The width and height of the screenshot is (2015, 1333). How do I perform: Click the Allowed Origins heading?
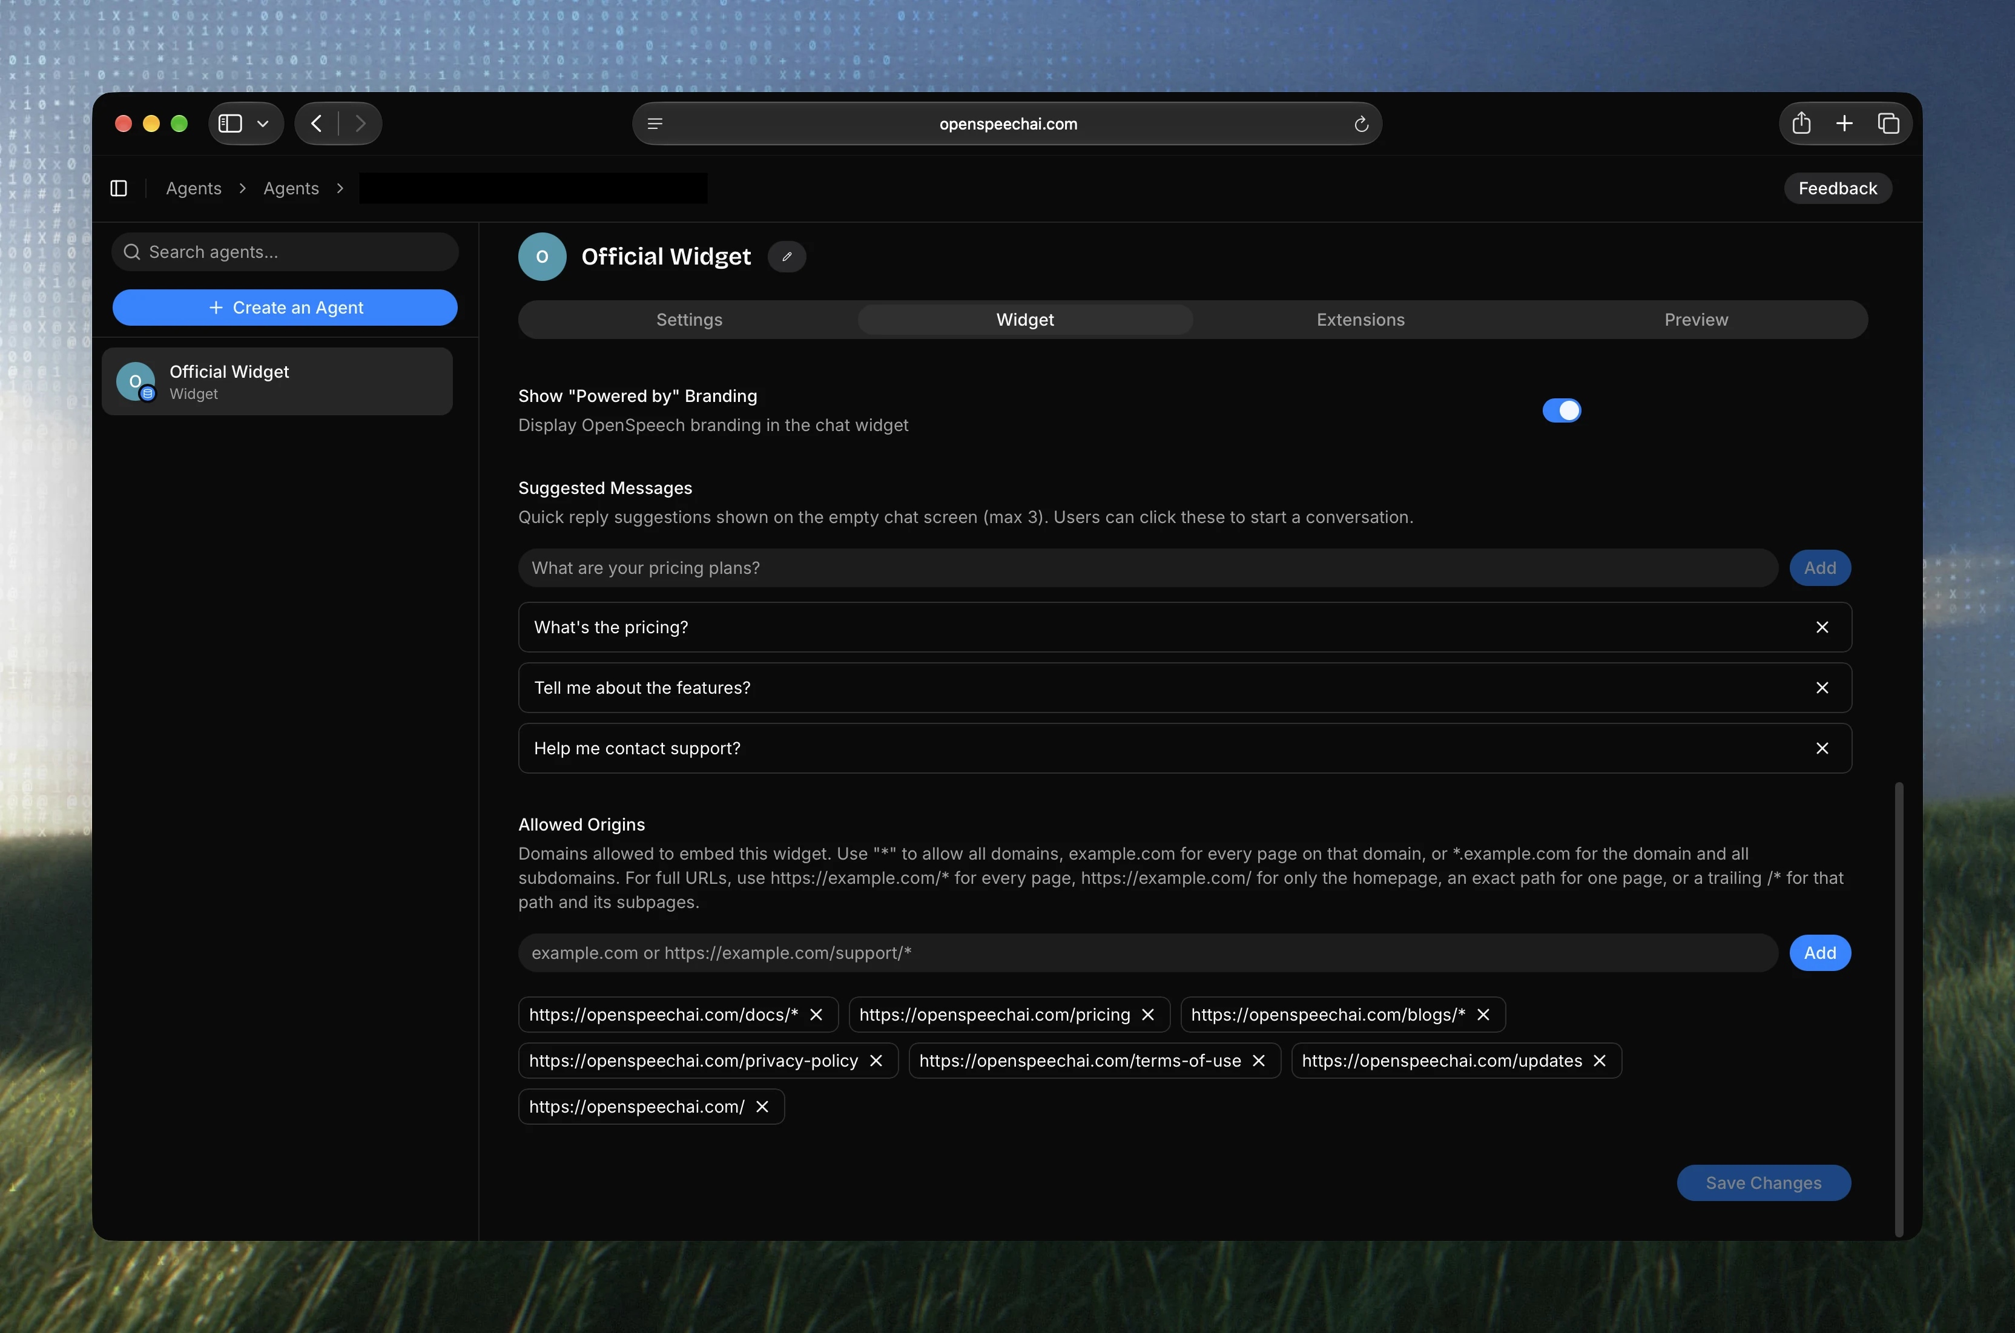(581, 824)
